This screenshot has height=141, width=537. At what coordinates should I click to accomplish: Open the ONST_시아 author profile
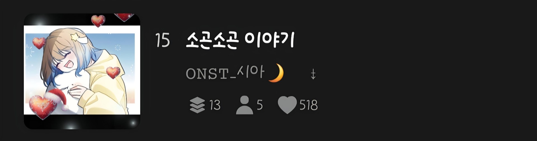coord(225,73)
